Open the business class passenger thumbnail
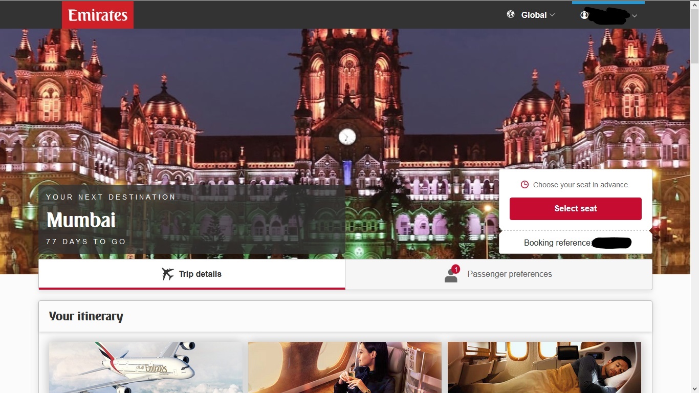This screenshot has width=699, height=393. (345, 367)
